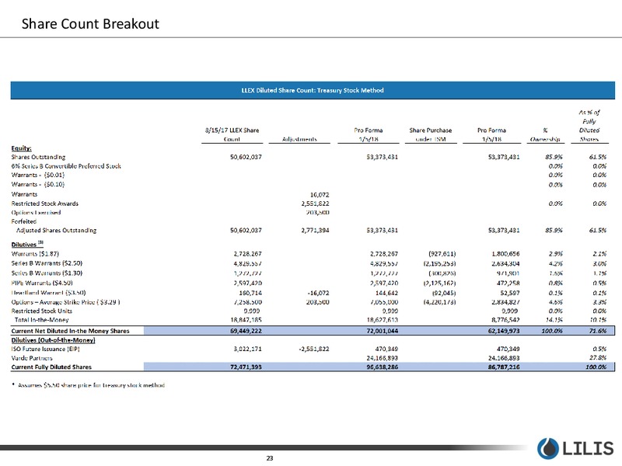The width and height of the screenshot is (622, 466).
Task: Select the "Dilutives (Out-of-the-Money)" heading
Action: (x=53, y=340)
